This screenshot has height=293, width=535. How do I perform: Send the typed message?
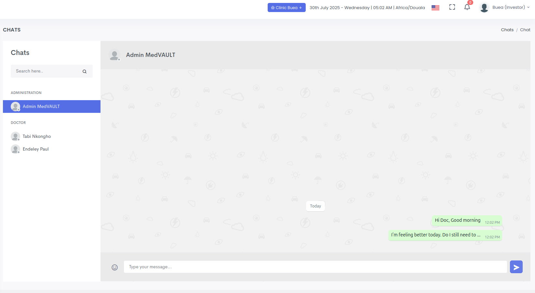(x=516, y=267)
